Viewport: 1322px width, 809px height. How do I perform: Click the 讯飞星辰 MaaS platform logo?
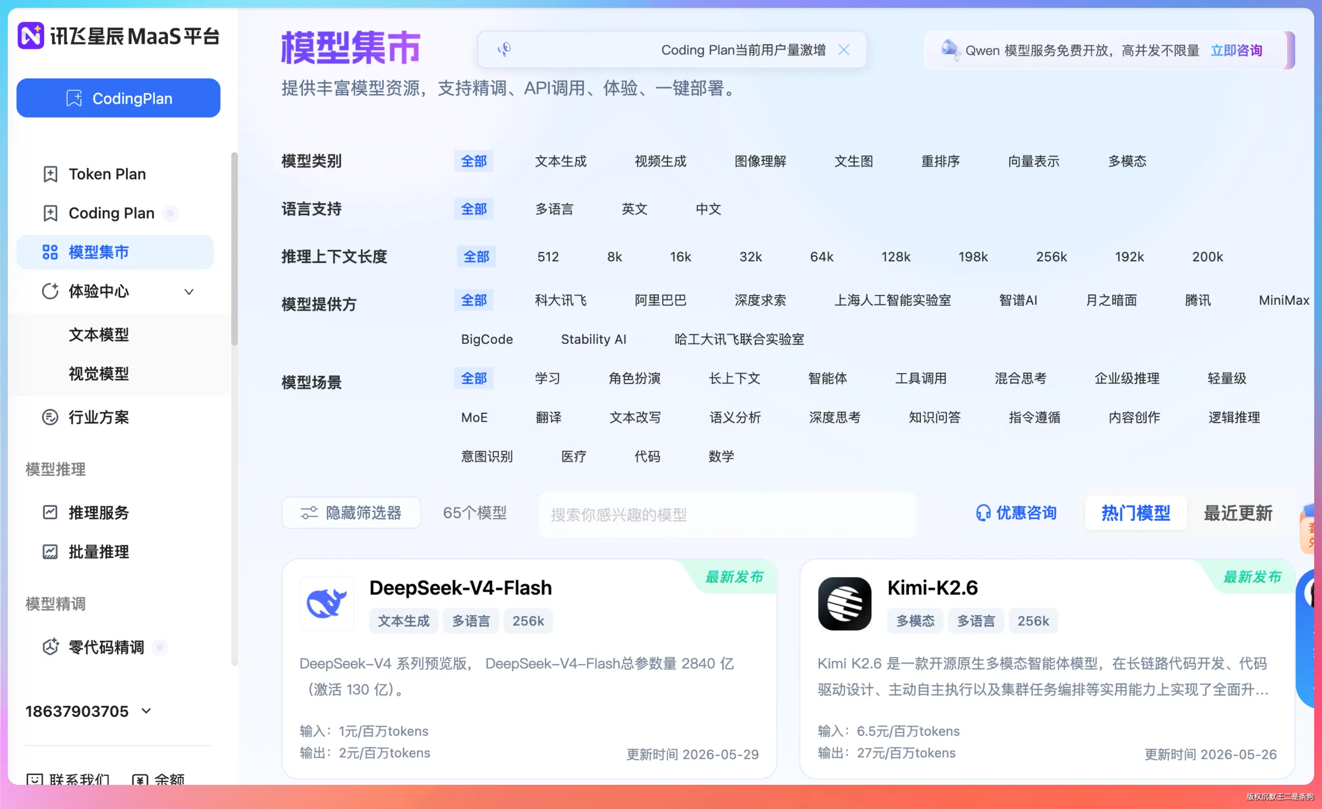(x=31, y=36)
